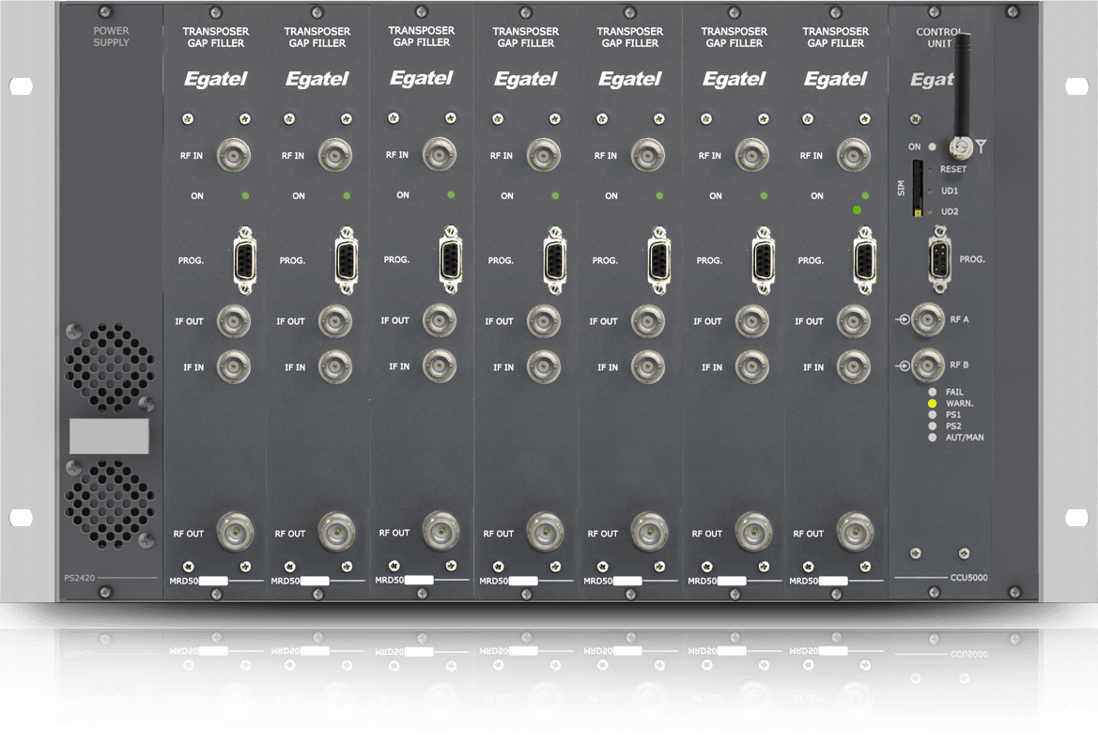Viewport: 1098px width, 746px height.
Task: Click IF IN connector on fourth transposer module
Action: (544, 366)
